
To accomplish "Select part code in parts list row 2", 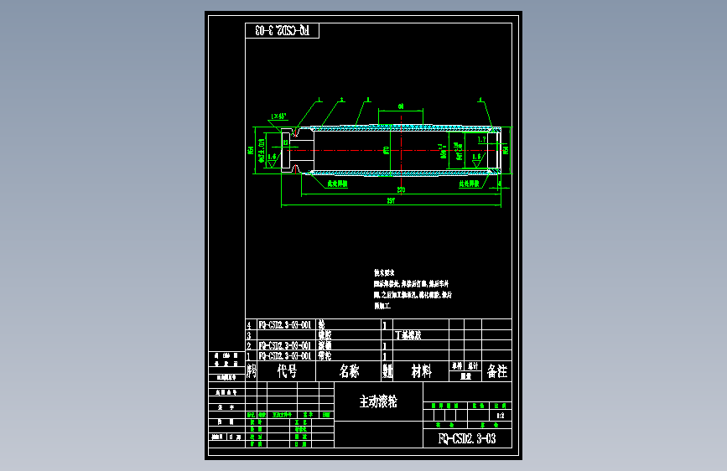I will tap(285, 346).
